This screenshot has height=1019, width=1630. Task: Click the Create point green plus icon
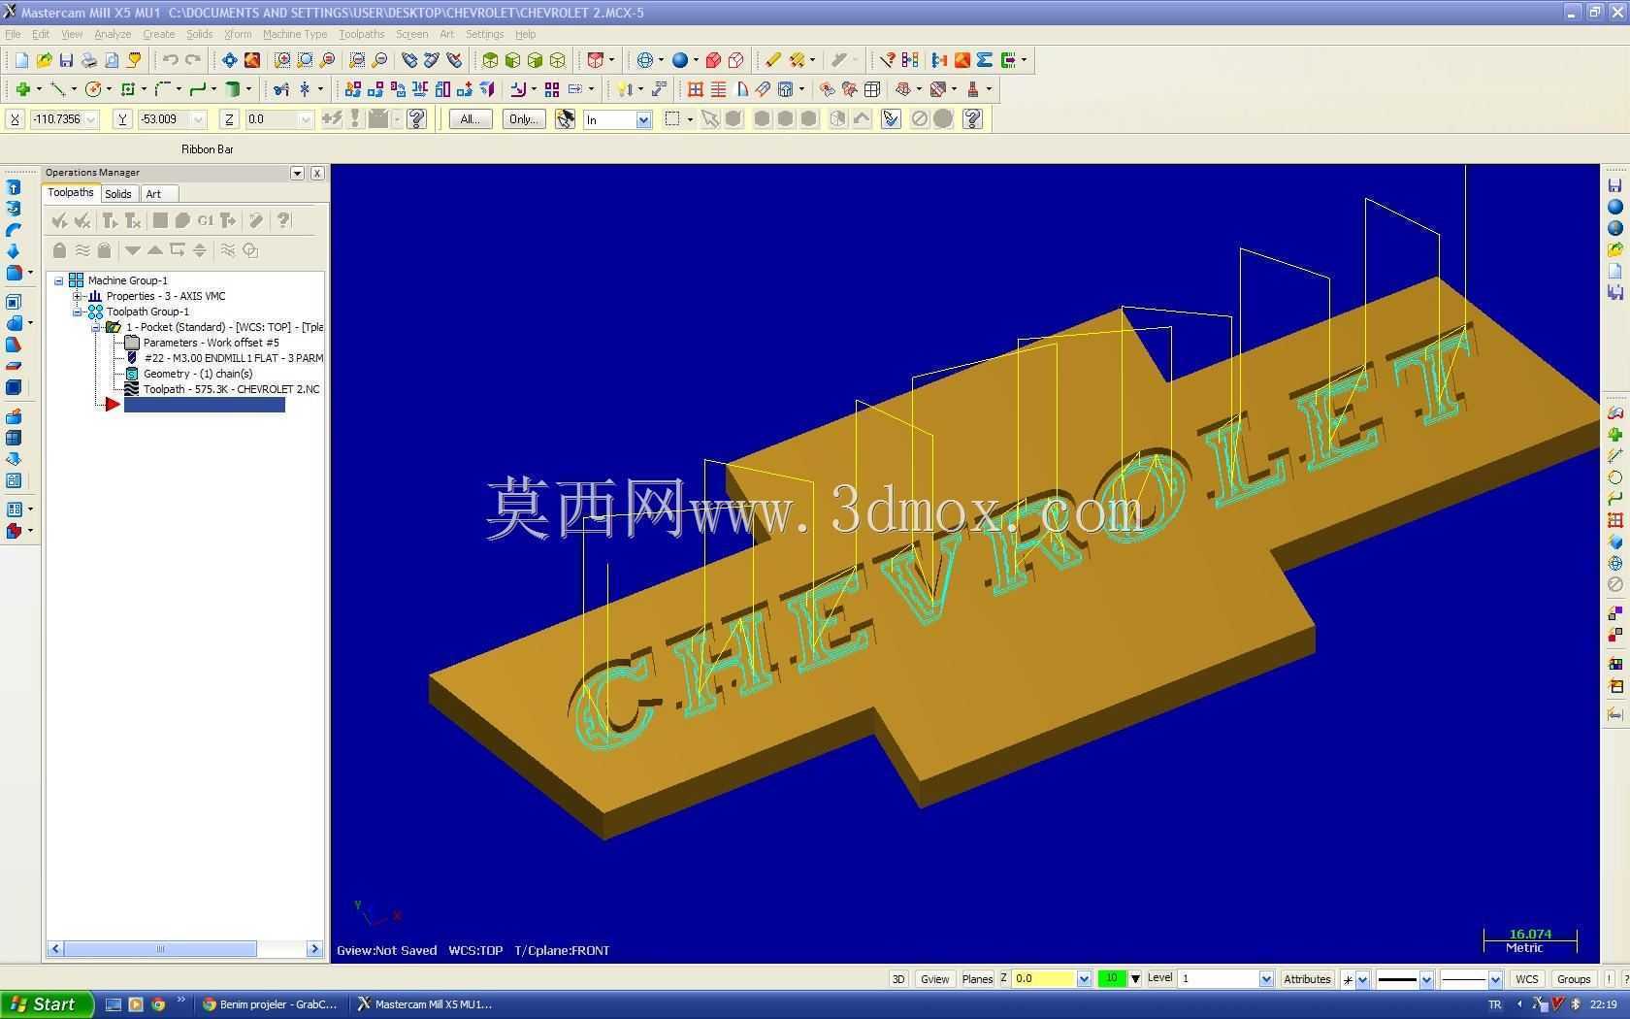22,89
